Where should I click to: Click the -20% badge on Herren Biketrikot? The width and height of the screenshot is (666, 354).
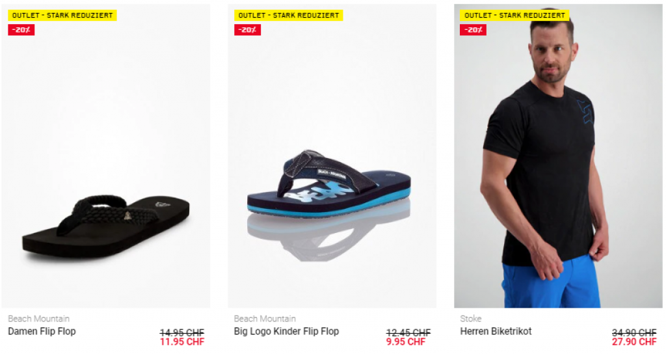[473, 30]
